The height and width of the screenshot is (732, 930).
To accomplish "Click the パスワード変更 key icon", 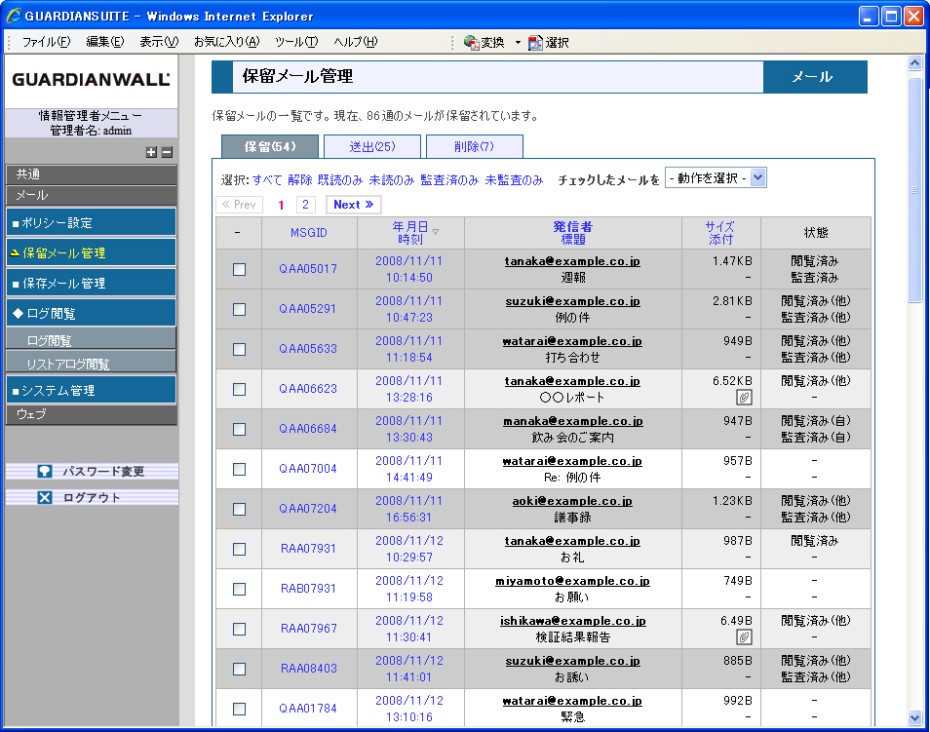I will click(x=45, y=472).
